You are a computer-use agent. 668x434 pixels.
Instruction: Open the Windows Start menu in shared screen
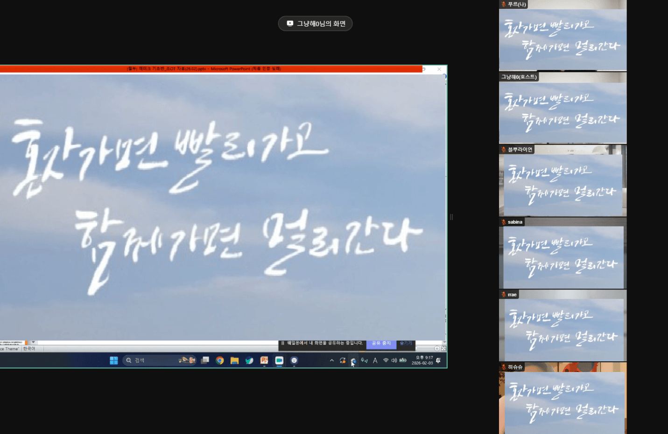[113, 360]
